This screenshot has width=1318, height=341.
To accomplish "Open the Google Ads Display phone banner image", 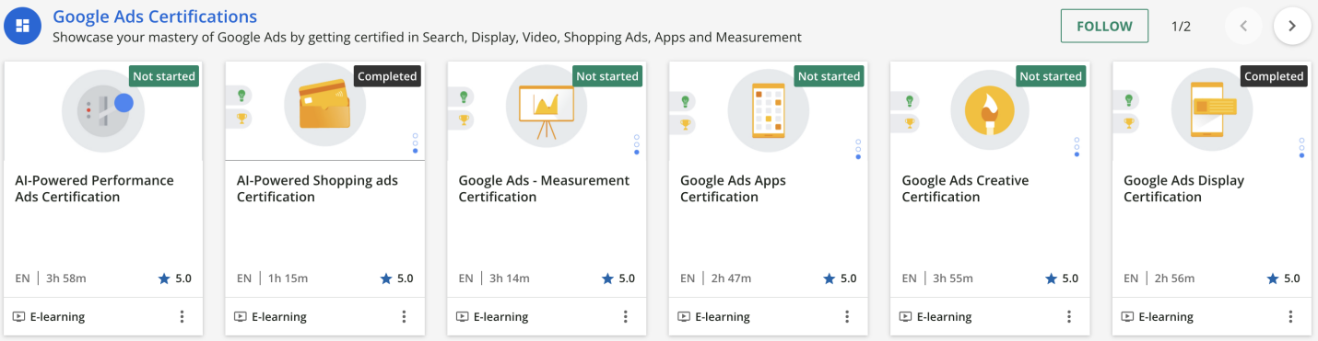I will (x=1212, y=110).
